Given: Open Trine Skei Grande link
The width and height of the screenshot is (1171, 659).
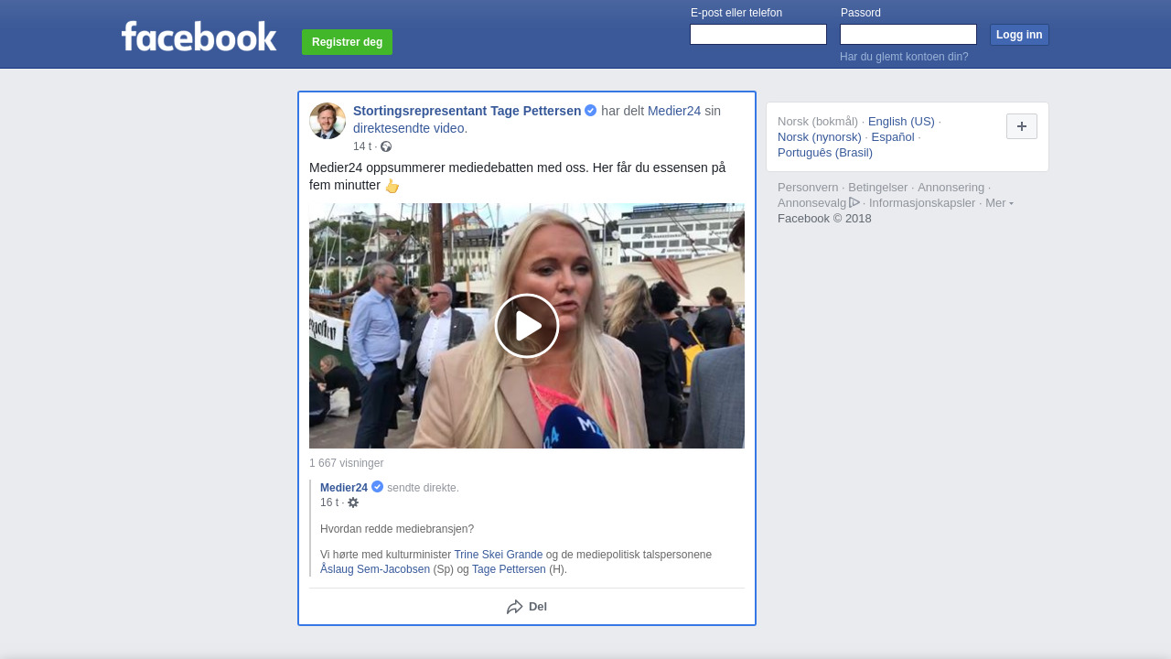Looking at the screenshot, I should [x=499, y=555].
